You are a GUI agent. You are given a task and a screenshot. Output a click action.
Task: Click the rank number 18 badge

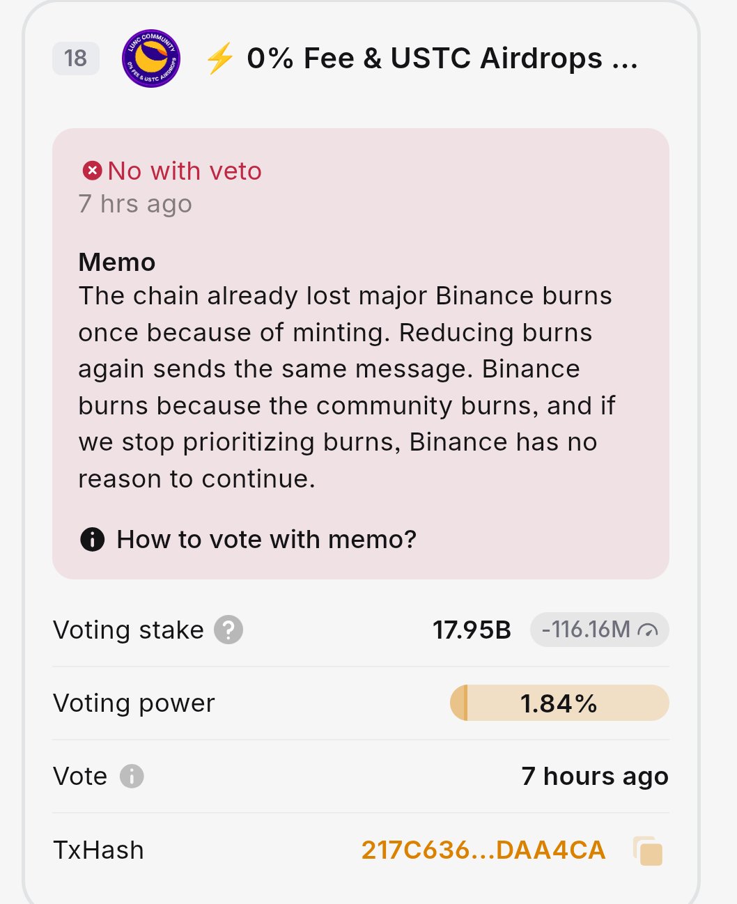pos(76,59)
